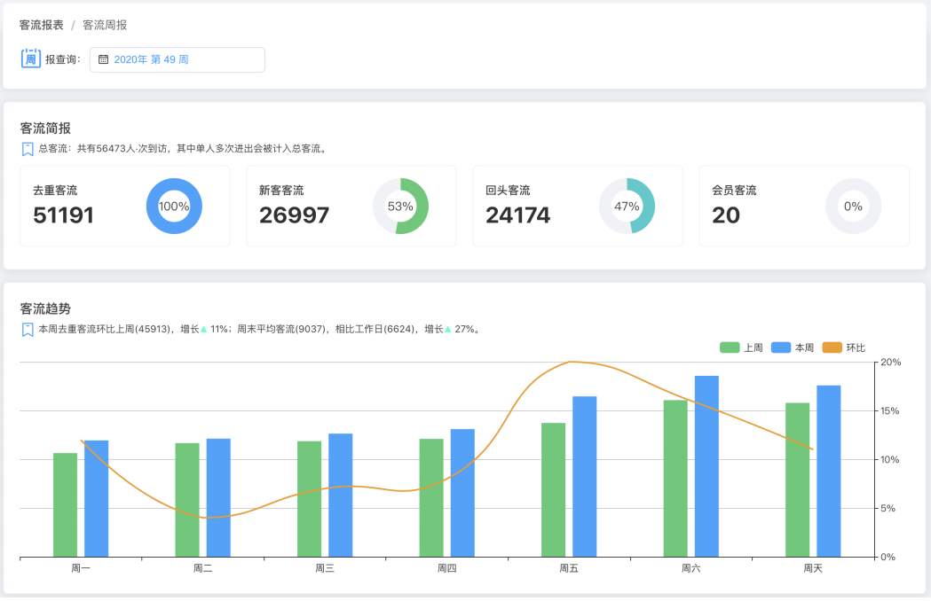931x601 pixels.
Task: Click the 会员客流 0% donut chart
Action: (x=853, y=206)
